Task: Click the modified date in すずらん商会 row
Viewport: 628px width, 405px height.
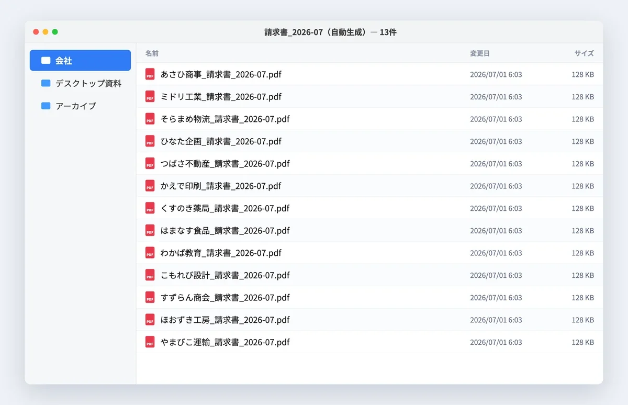Action: (496, 298)
